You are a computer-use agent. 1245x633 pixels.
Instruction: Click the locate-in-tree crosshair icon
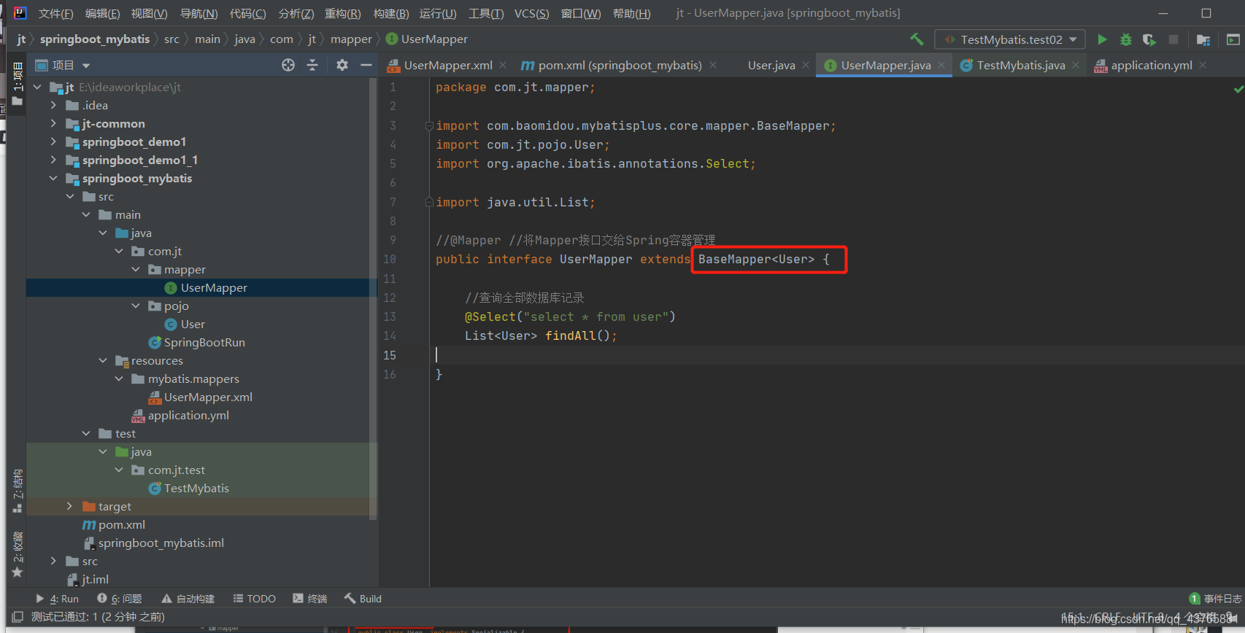(x=288, y=65)
